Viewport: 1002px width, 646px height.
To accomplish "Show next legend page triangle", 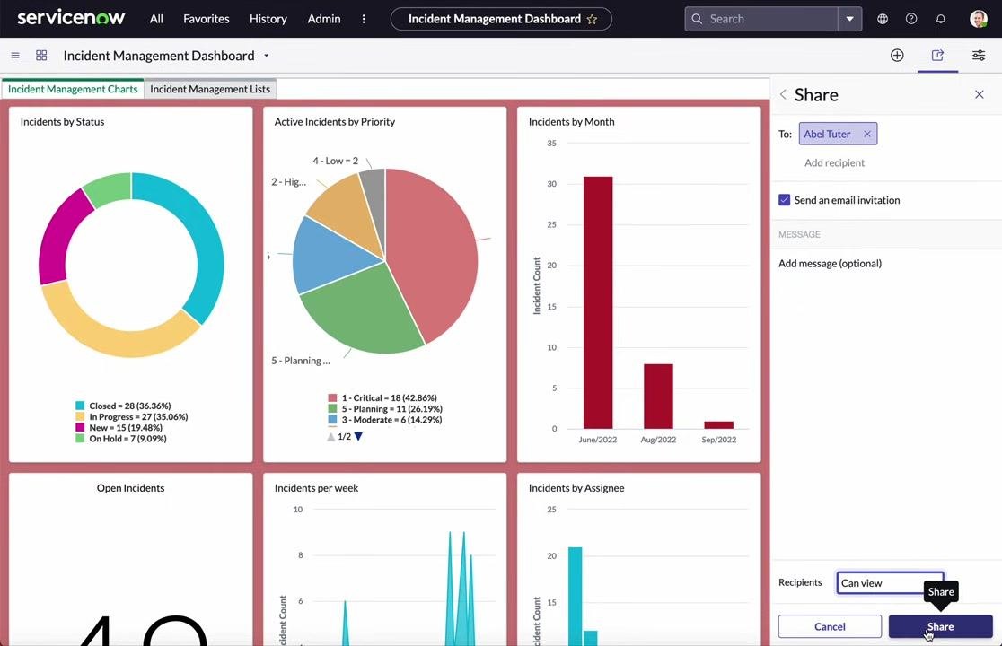I will (x=358, y=437).
